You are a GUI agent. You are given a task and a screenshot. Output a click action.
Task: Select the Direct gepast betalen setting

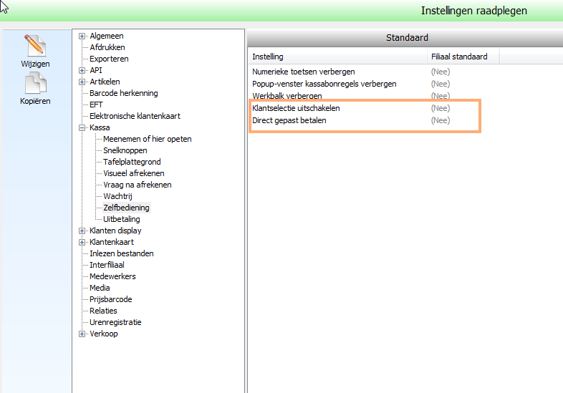[x=289, y=120]
